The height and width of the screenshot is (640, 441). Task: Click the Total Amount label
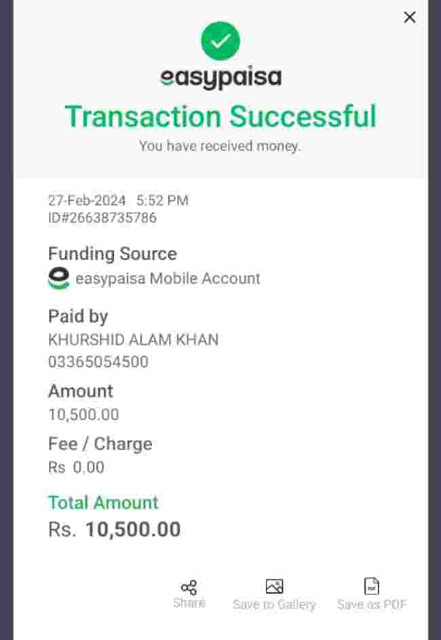click(x=103, y=502)
